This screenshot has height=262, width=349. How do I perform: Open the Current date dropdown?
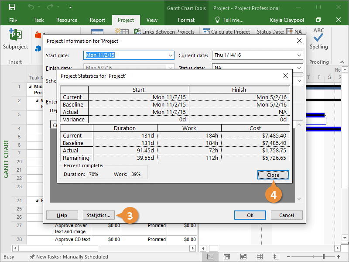coord(298,55)
